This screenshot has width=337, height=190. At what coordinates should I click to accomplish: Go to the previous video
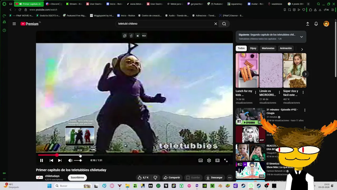point(51,160)
